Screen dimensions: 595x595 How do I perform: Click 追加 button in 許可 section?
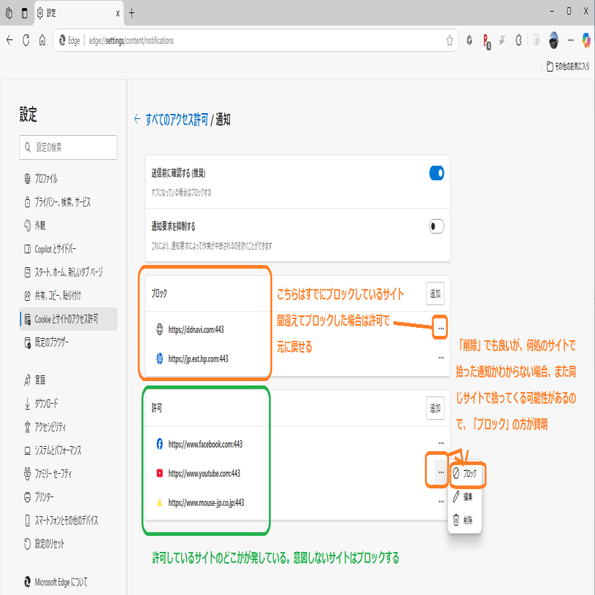[x=435, y=408]
